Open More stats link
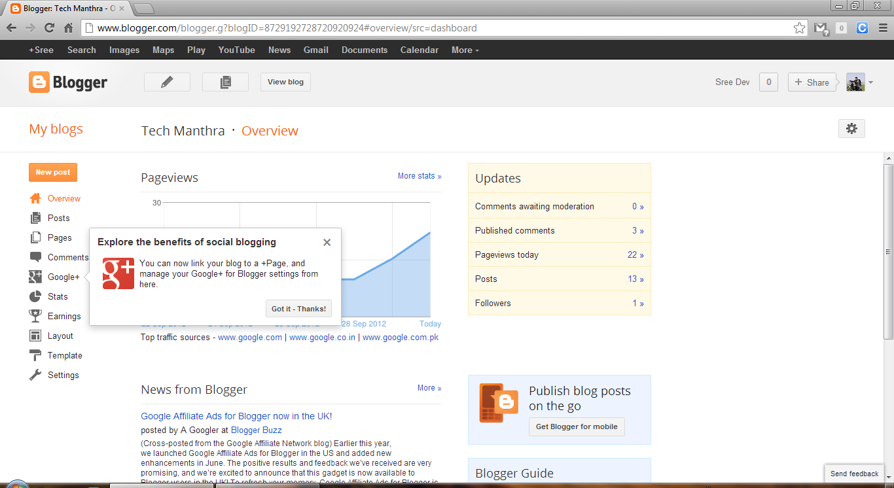Image resolution: width=894 pixels, height=488 pixels. 420,176
